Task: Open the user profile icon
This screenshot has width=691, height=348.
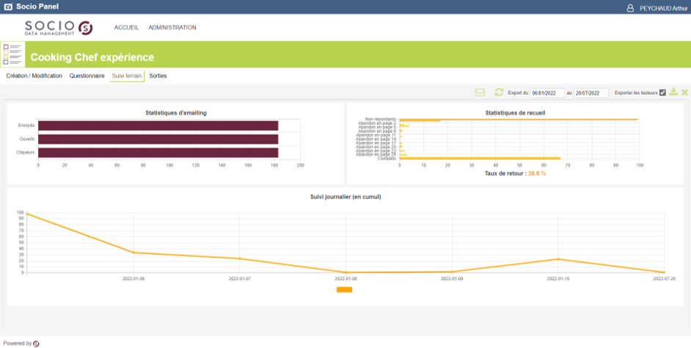Action: pyautogui.click(x=630, y=8)
